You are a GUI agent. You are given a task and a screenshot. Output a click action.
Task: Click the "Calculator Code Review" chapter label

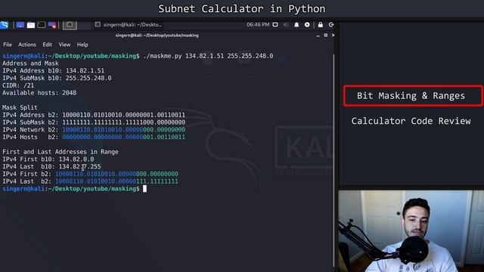pos(411,121)
